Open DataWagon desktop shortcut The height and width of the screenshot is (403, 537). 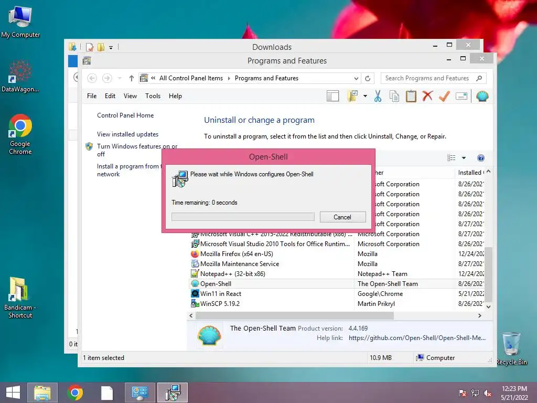[x=20, y=76]
